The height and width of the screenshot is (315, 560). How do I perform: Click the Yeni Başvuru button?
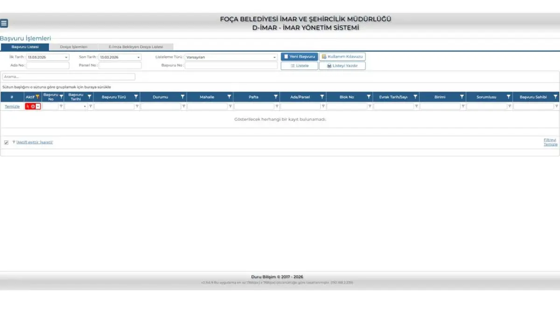pyautogui.click(x=299, y=56)
